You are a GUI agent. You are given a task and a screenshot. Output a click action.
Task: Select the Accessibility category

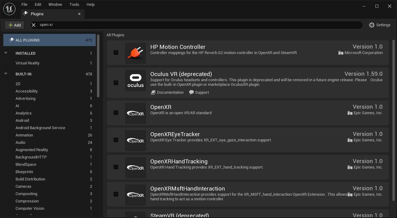tap(49, 91)
